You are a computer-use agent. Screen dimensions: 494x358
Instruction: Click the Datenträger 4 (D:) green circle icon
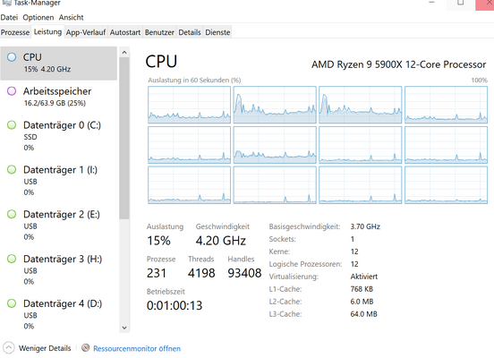[x=12, y=303]
